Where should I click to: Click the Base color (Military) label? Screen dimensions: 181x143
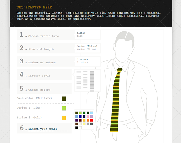point(34,98)
